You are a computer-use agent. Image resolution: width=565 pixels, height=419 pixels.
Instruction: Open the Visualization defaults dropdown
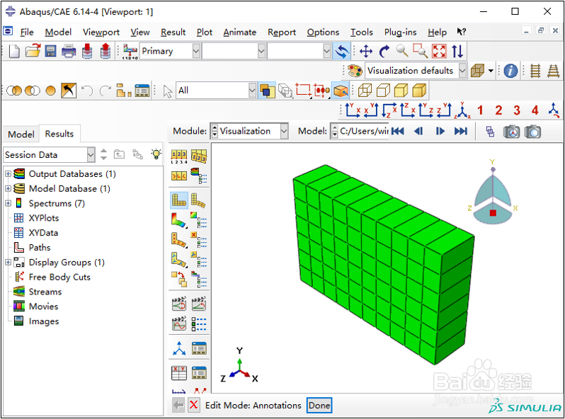tap(462, 71)
